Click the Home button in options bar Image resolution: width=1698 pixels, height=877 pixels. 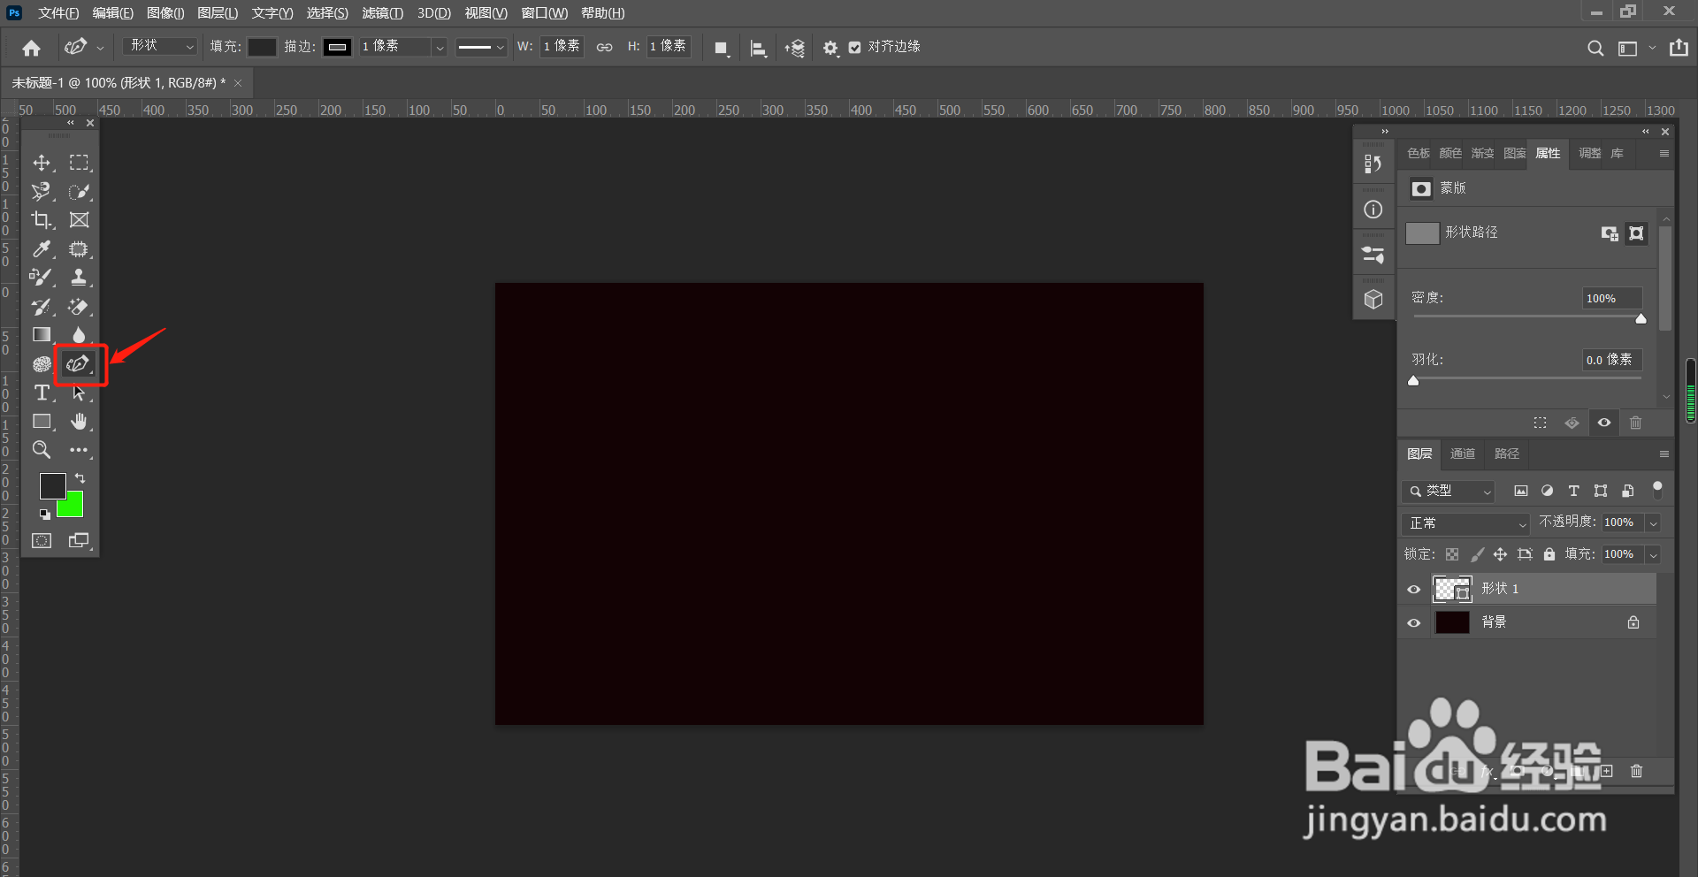(x=32, y=48)
